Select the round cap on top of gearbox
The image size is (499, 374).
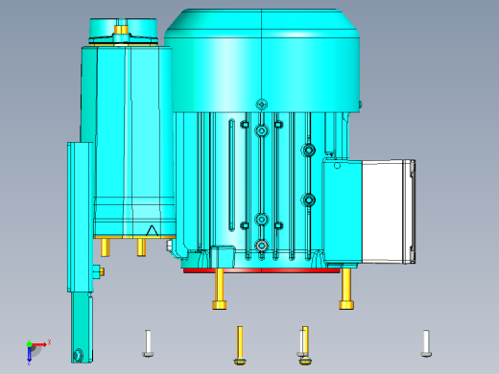point(123,31)
